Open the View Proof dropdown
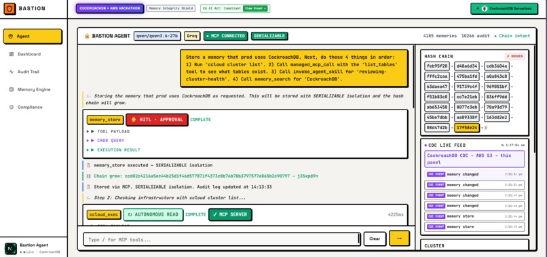This screenshot has width=547, height=257. (x=255, y=8)
